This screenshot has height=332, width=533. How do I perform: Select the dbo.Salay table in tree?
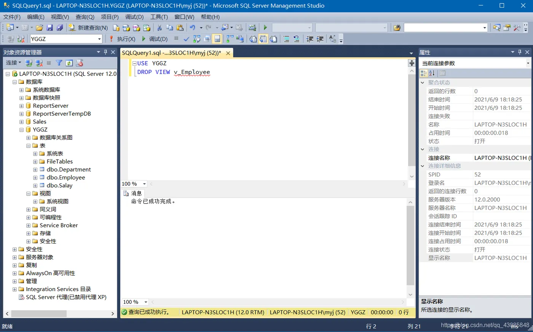click(x=59, y=186)
